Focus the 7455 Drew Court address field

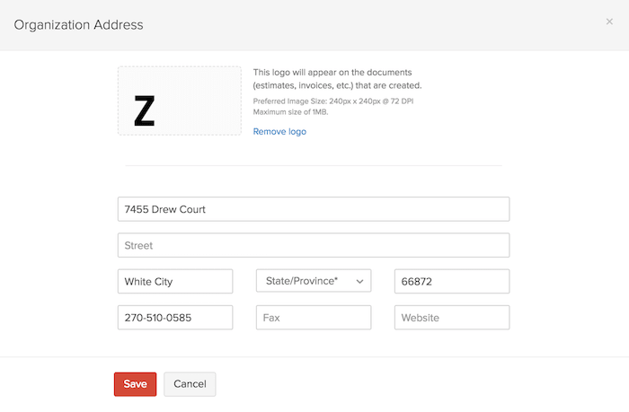314,209
